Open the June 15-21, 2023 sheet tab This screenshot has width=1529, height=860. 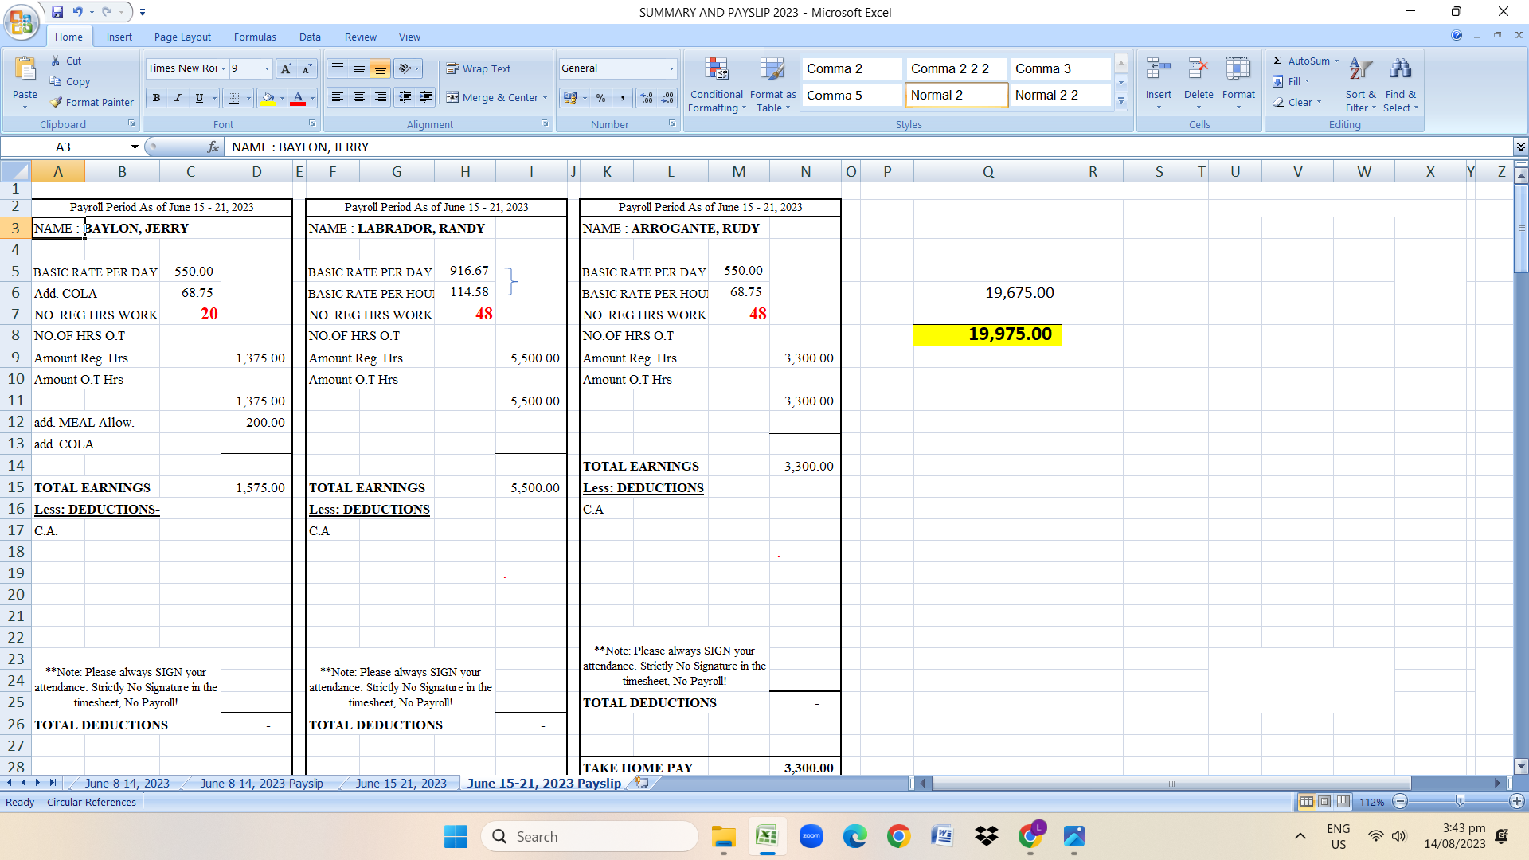pyautogui.click(x=401, y=783)
